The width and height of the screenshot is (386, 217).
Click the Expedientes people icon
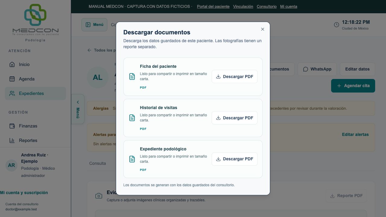(x=12, y=93)
